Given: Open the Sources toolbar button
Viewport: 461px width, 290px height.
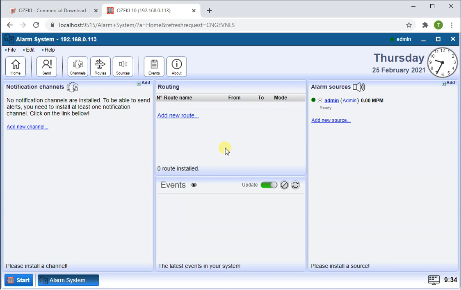Looking at the screenshot, I should click(123, 67).
